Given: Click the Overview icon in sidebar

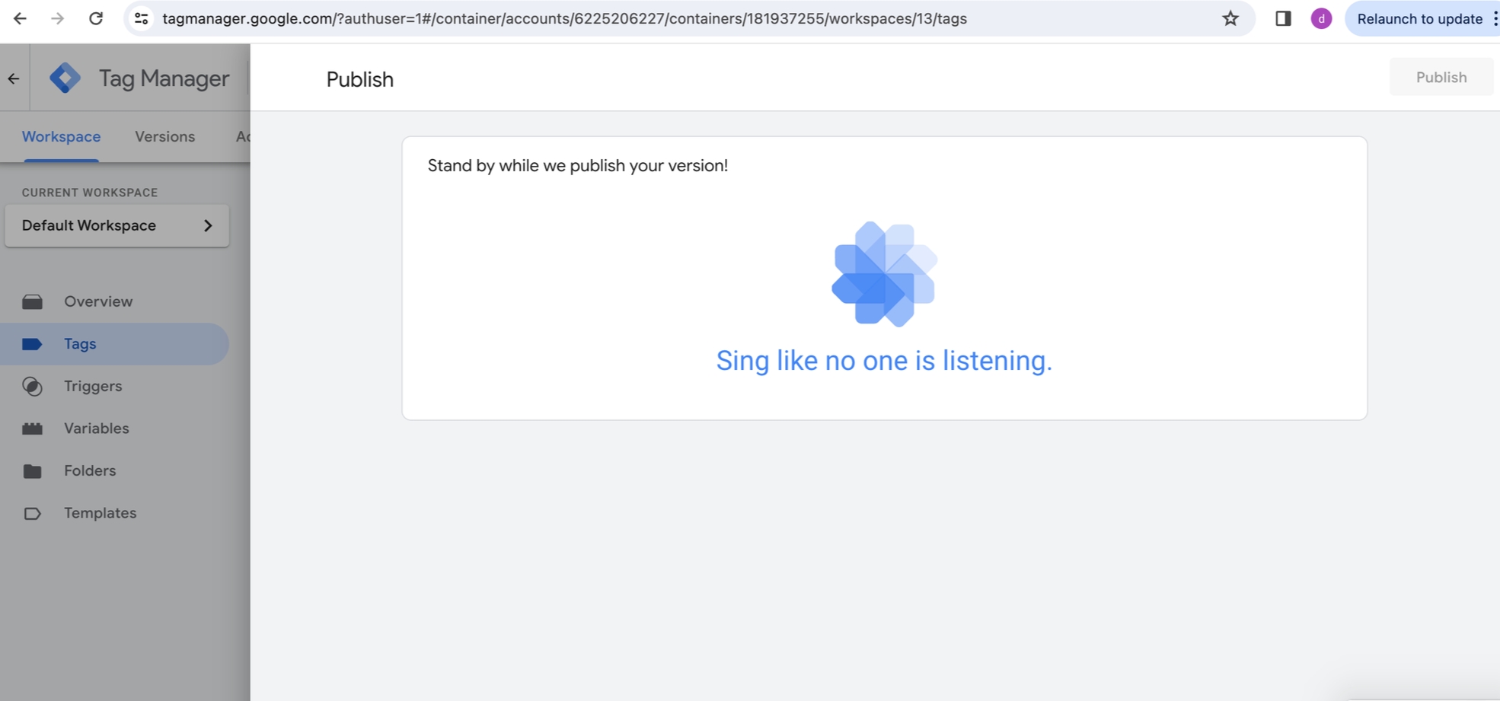Looking at the screenshot, I should click(32, 302).
